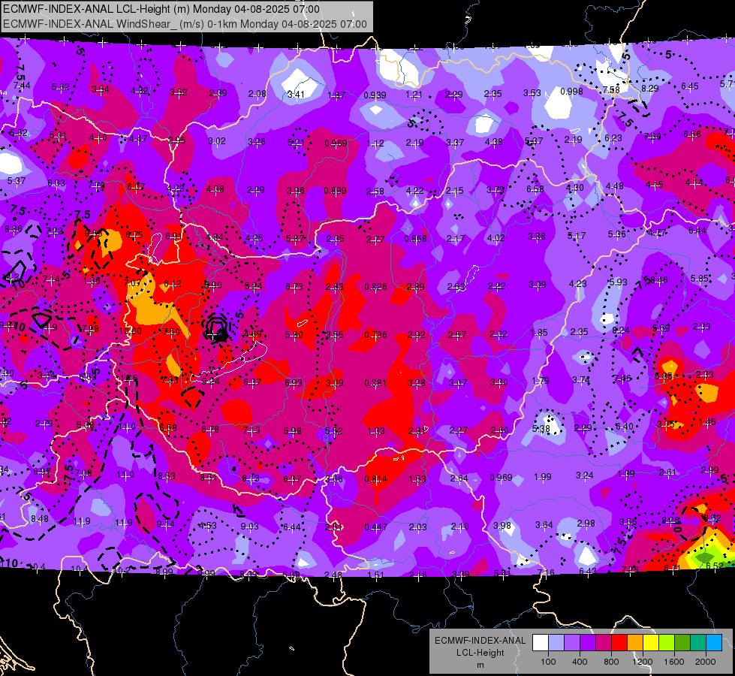Click the lime green legend swatch
This screenshot has height=676, width=735.
coord(667,643)
